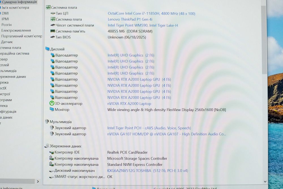
Task: Click the Xbox-style 3D-акселератор icon
Action: tap(52, 103)
